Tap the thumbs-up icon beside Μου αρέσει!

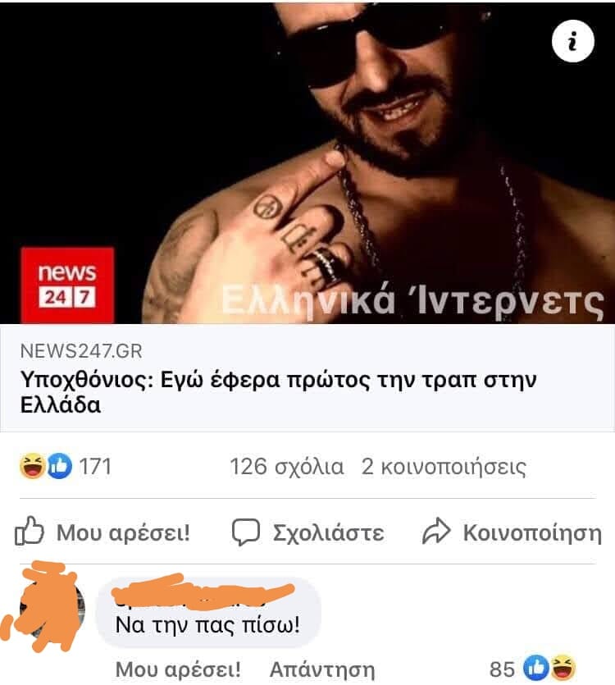30,532
